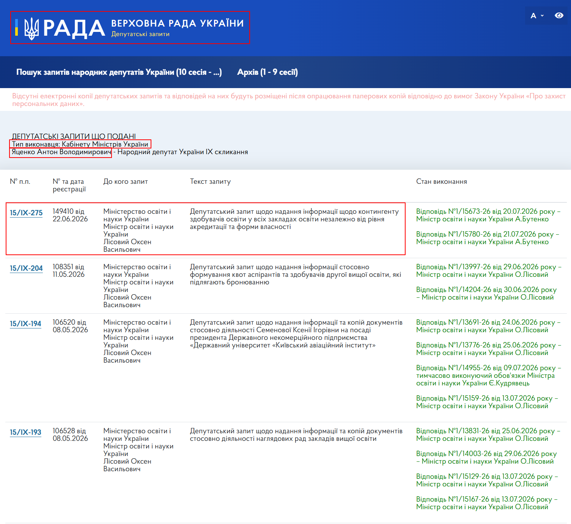Open the font size 'A' dropdown
The width and height of the screenshot is (571, 524).
[x=537, y=16]
